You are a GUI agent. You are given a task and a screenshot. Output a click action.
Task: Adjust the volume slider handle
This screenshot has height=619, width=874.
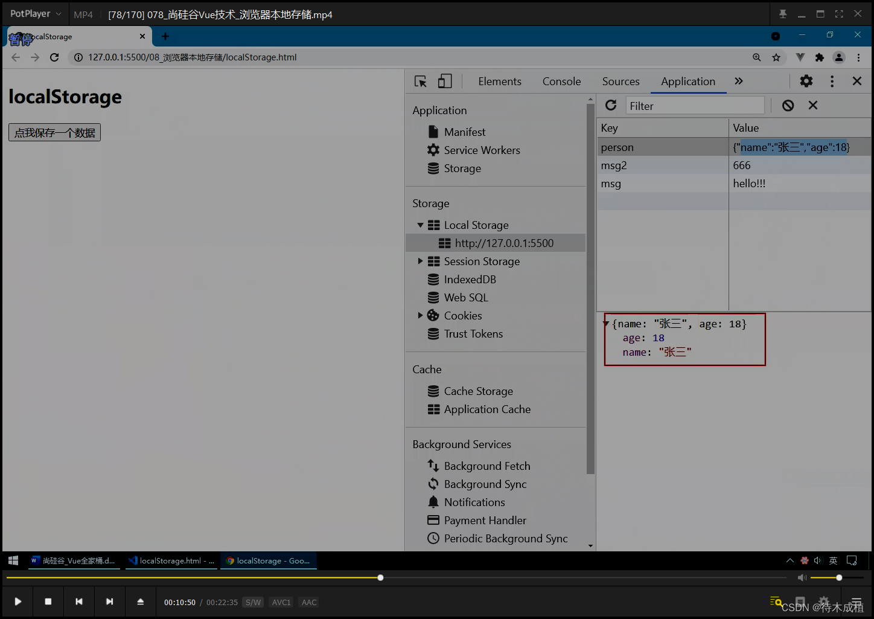pyautogui.click(x=839, y=578)
